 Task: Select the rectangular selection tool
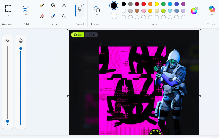tap(8, 9)
